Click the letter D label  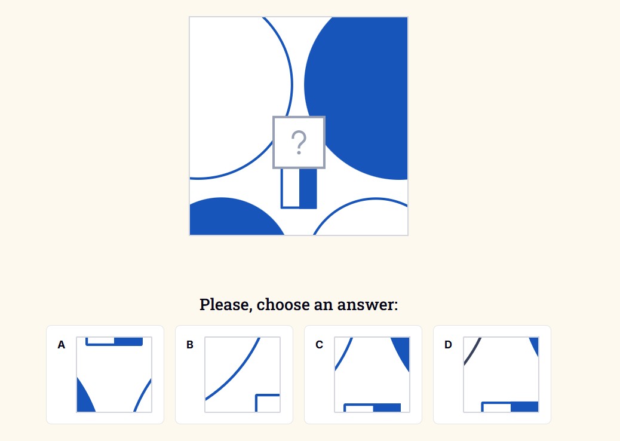point(447,345)
